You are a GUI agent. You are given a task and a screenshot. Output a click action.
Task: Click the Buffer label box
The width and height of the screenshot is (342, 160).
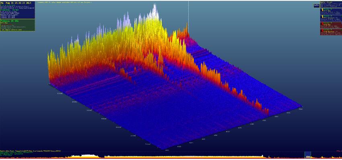(317, 6)
